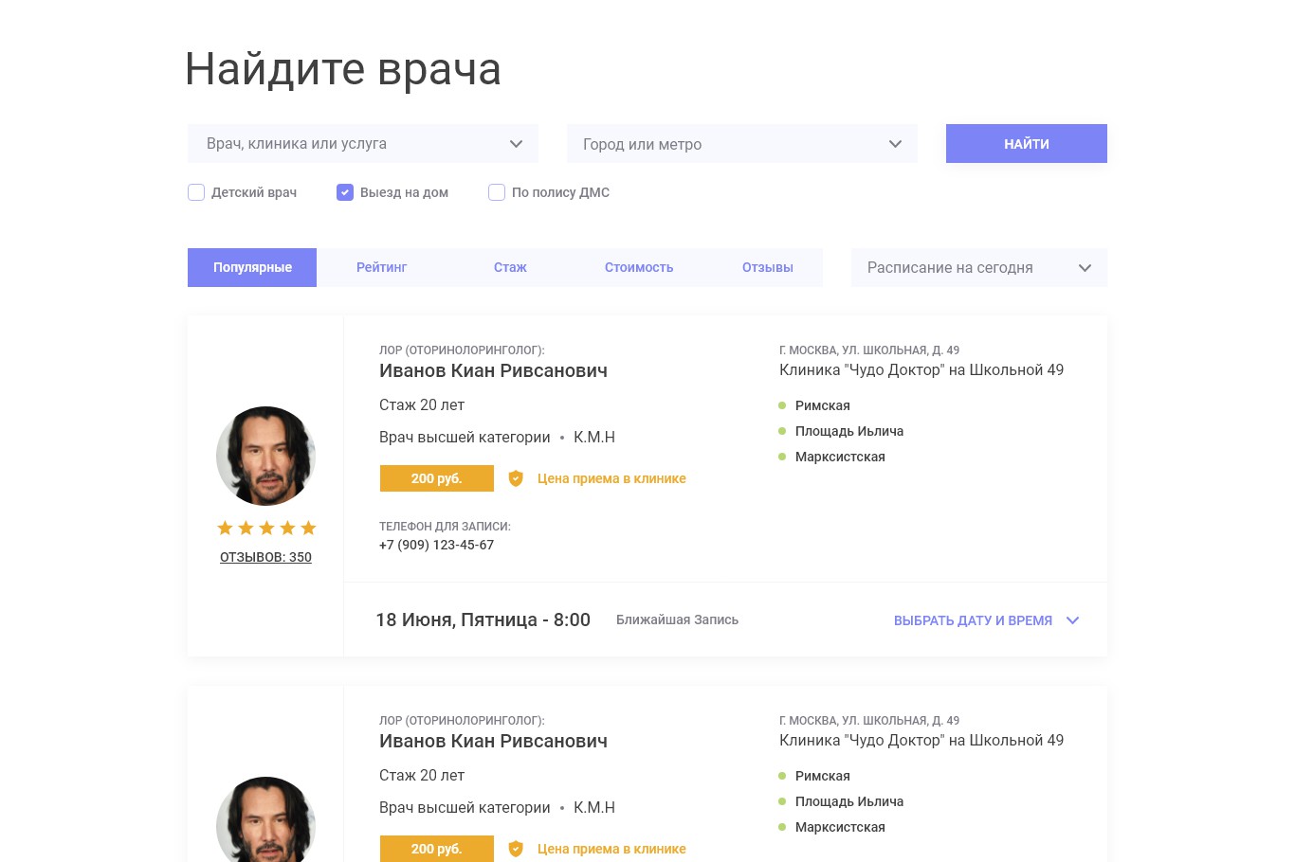Select Марксистская metro in first card
This screenshot has width=1295, height=862.
pos(840,457)
